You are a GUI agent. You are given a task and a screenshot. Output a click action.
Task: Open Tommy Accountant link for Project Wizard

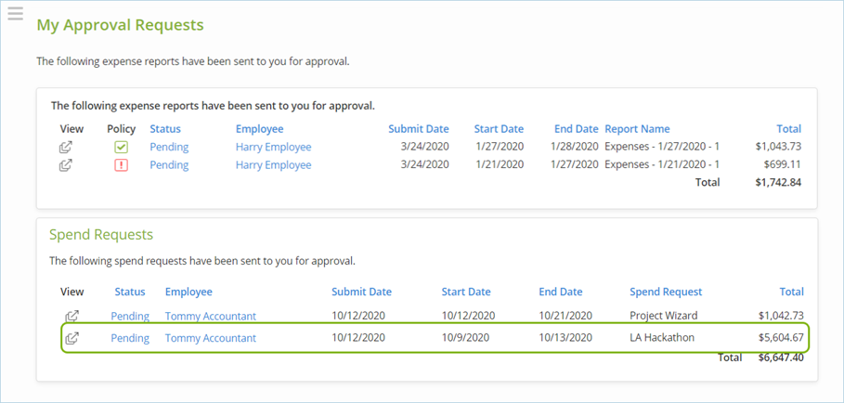click(210, 316)
